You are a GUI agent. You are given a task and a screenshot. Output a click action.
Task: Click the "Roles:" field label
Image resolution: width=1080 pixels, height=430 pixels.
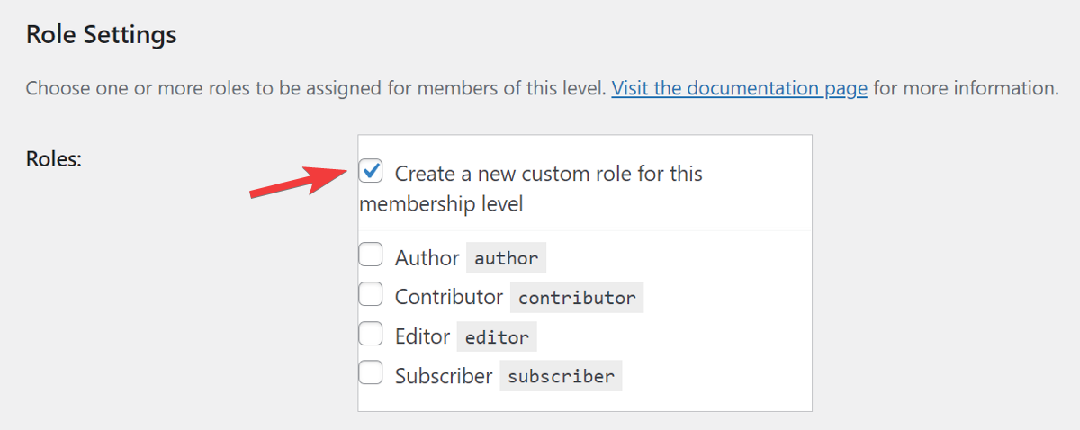tap(54, 159)
